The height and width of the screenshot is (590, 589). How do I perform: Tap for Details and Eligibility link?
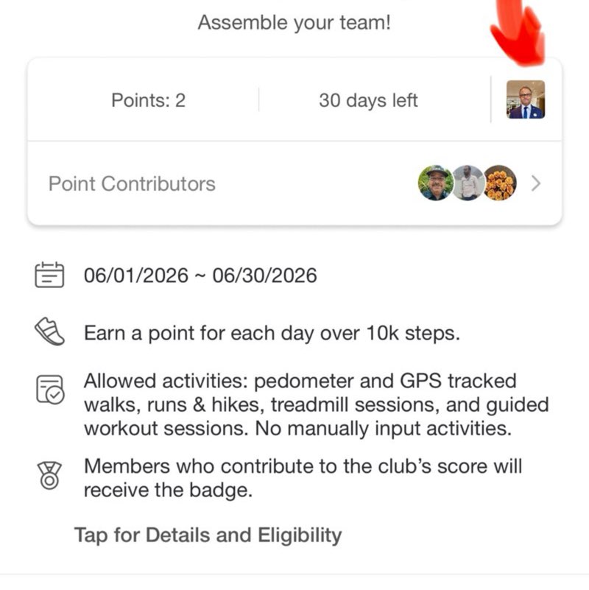208,535
